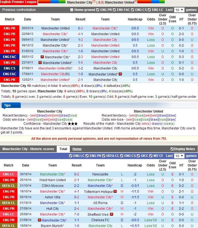Viewport: 198px width, 228px height.
Task: Click HT score 0-3 on 08/01/12
Action: click(x=181, y=57)
